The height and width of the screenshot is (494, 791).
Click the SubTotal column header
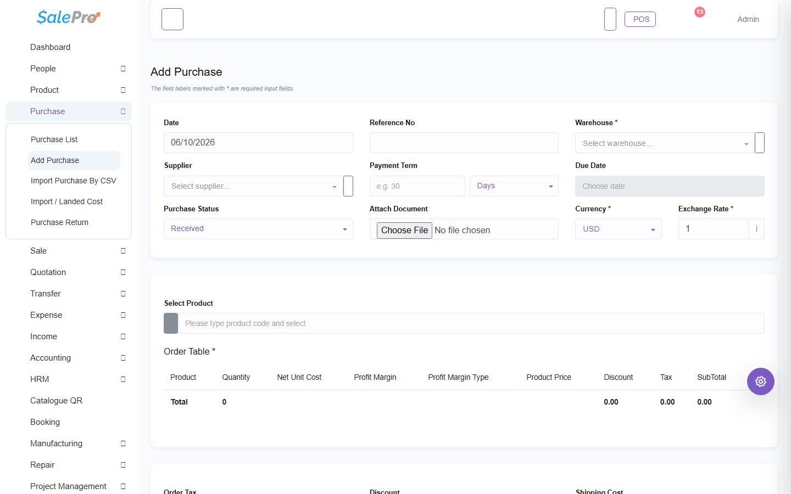(x=711, y=377)
